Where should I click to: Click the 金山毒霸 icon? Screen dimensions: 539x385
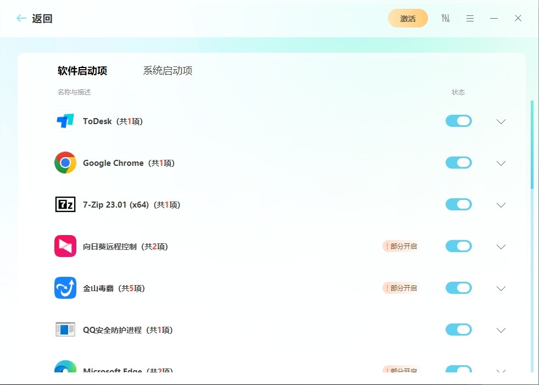pyautogui.click(x=65, y=288)
